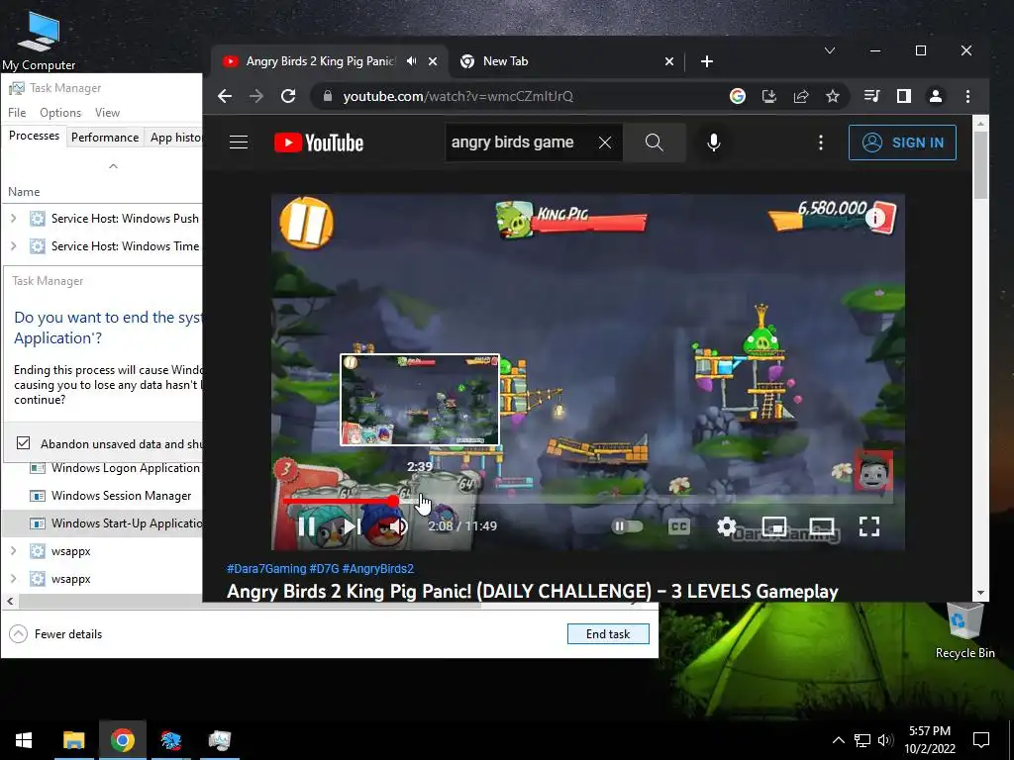
Task: Open Chrome media controls icon
Action: pyautogui.click(x=871, y=96)
